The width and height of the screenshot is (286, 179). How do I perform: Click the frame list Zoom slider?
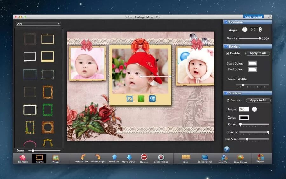pyautogui.click(x=44, y=151)
